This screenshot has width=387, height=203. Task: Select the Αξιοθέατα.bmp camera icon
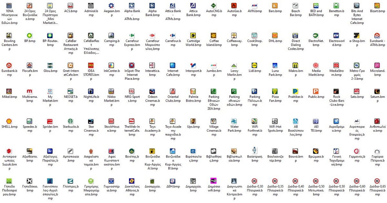point(29,151)
